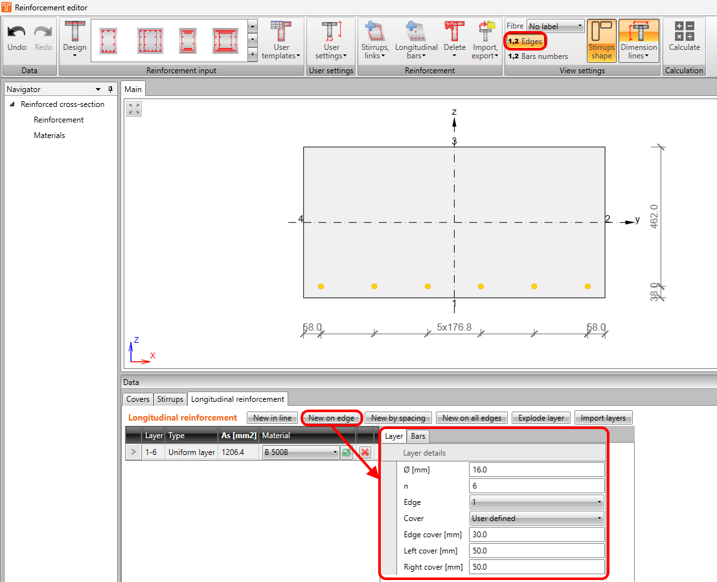The width and height of the screenshot is (717, 582).
Task: Select the Delete reinforcement tool
Action: pos(455,36)
